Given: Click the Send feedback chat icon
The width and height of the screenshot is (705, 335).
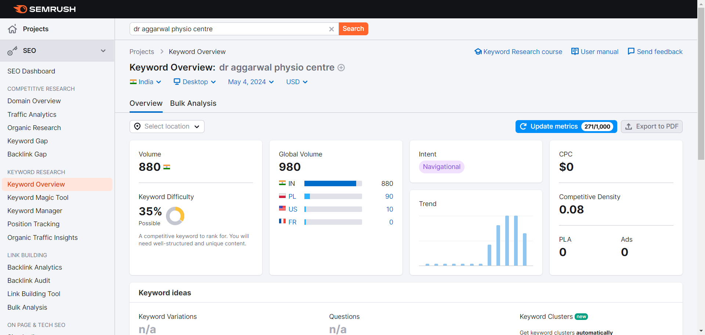Looking at the screenshot, I should click(631, 51).
